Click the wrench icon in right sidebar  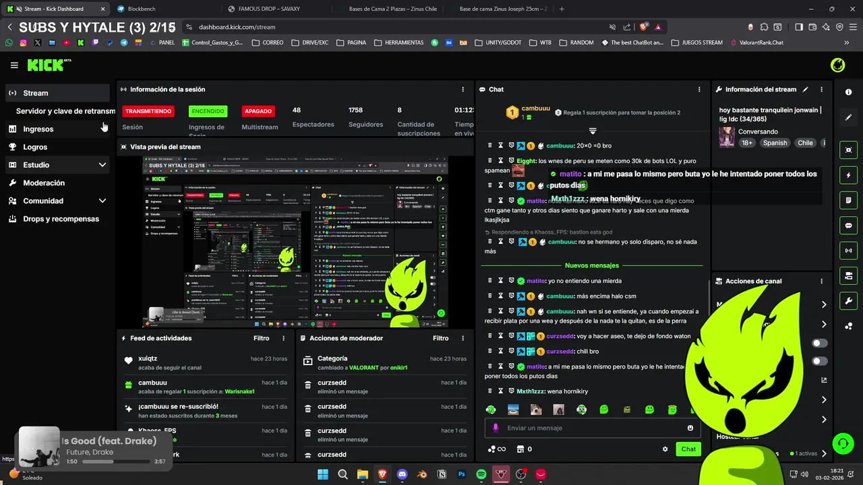pos(848,300)
